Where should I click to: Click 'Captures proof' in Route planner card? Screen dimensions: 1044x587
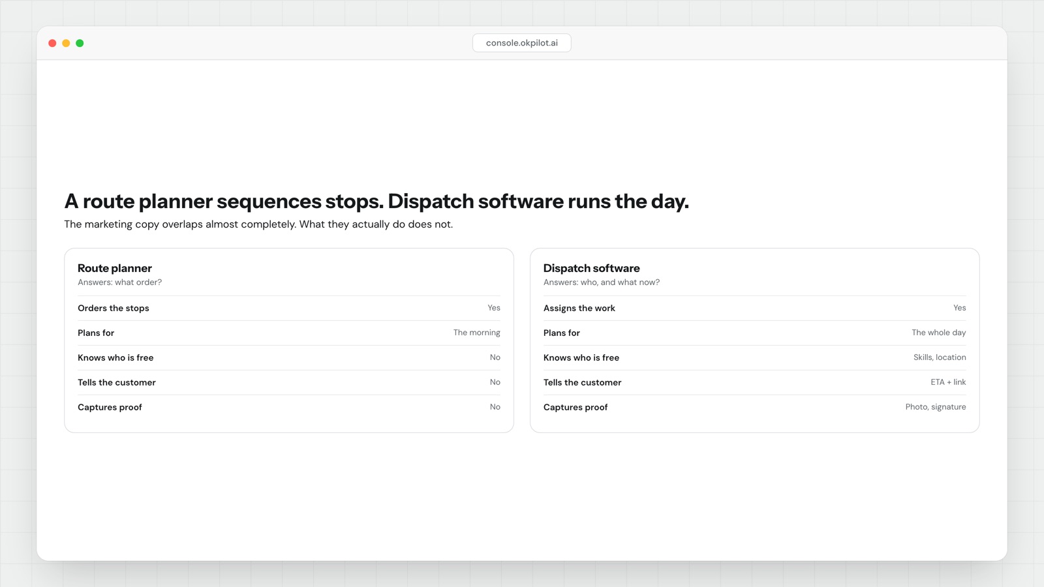[110, 408]
